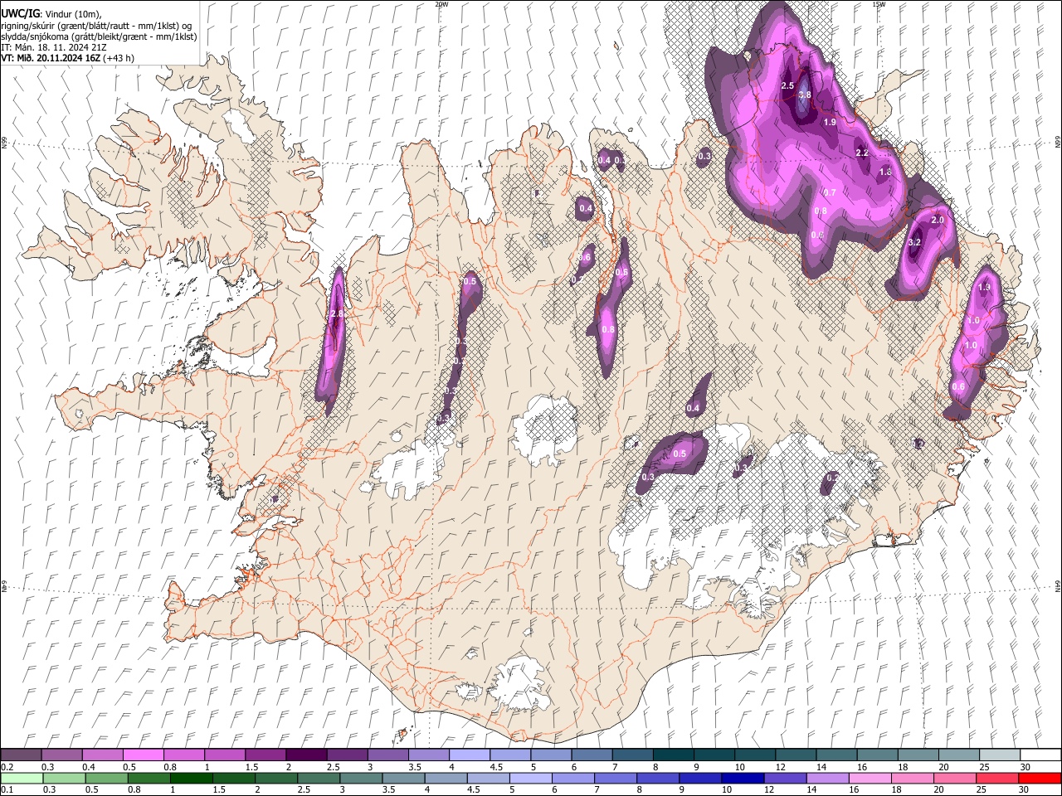
Task: Pick the light pink 16 rain legend swatch
Action: [x=870, y=778]
